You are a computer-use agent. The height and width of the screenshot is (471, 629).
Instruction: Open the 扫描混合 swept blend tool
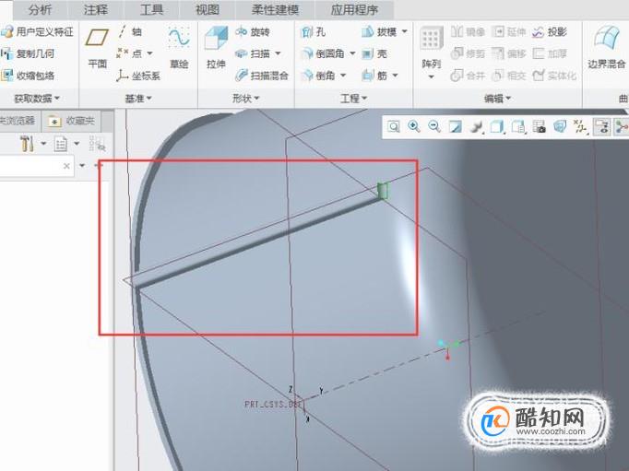coord(262,75)
